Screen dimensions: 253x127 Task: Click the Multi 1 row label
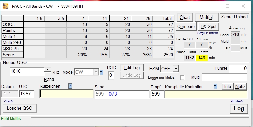point(12,37)
